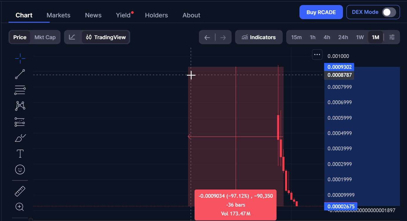This screenshot has height=221, width=407.
Task: Select the Text annotation tool
Action: (x=20, y=153)
